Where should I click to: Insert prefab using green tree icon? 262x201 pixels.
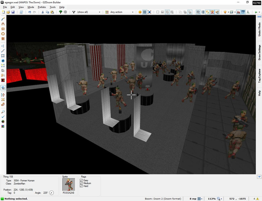click(60, 12)
